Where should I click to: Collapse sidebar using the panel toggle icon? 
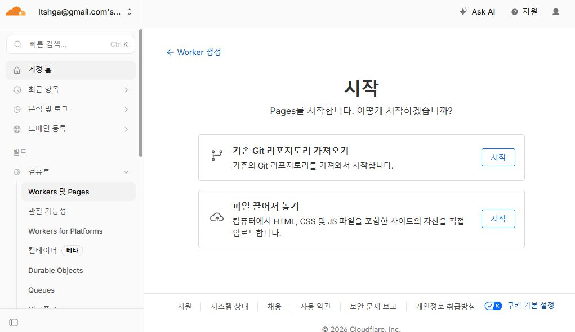[14, 322]
